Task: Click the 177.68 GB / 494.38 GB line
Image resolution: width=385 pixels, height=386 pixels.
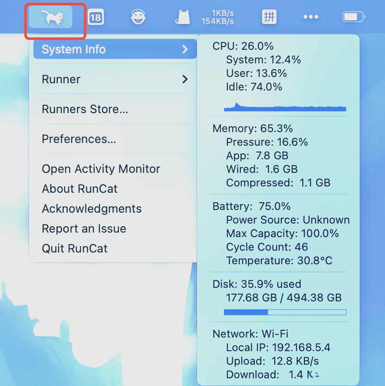Action: pyautogui.click(x=284, y=297)
